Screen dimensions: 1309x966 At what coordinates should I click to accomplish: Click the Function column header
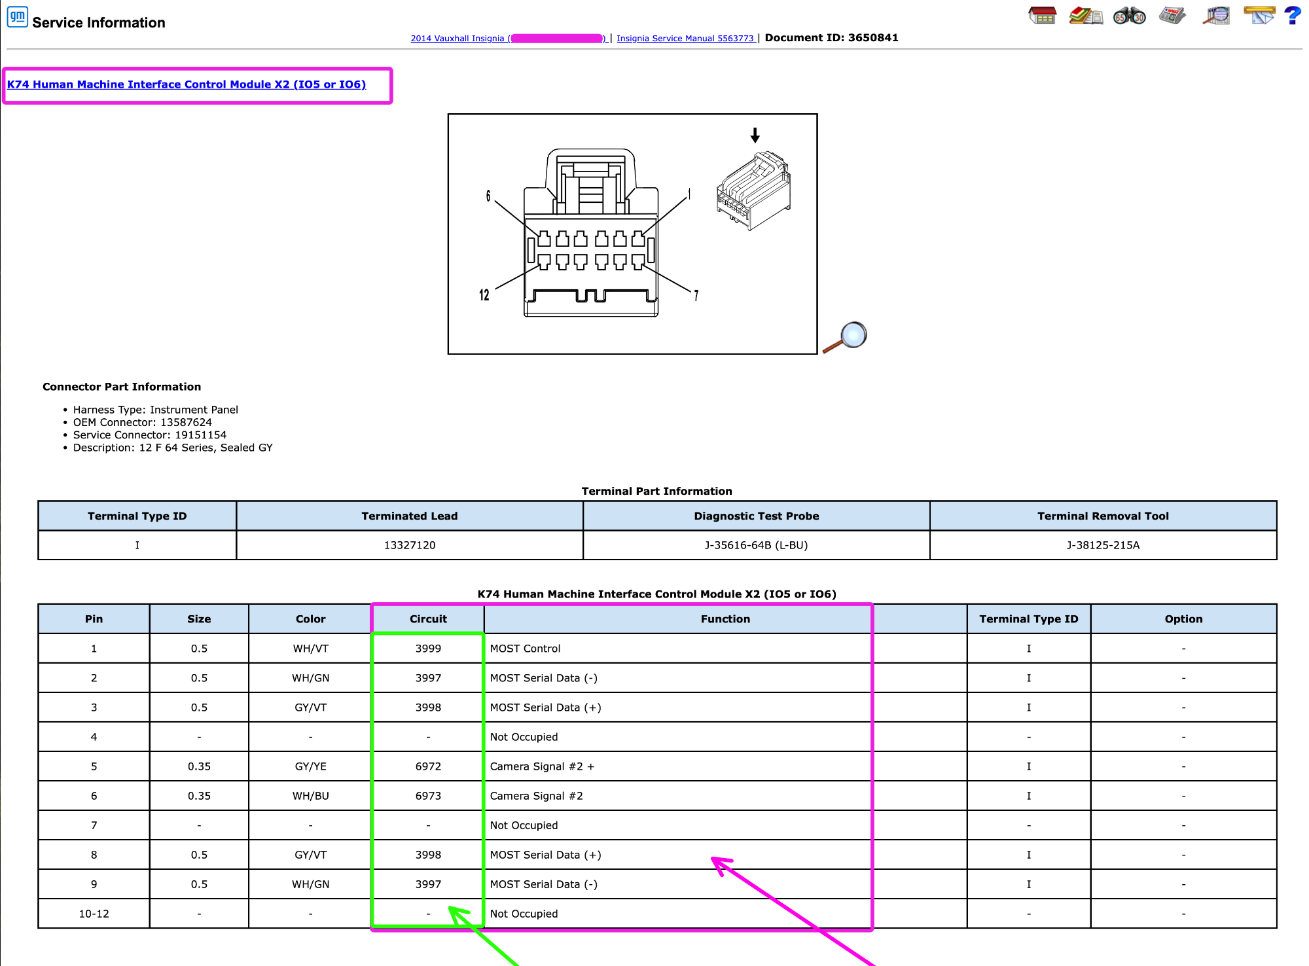[725, 619]
